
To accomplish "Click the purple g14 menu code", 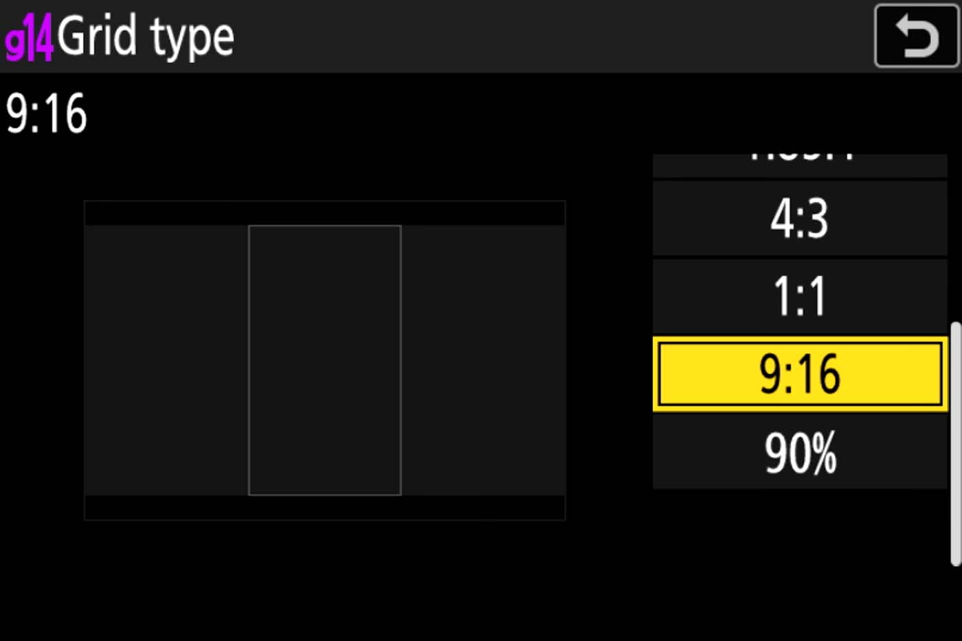I will tap(28, 38).
